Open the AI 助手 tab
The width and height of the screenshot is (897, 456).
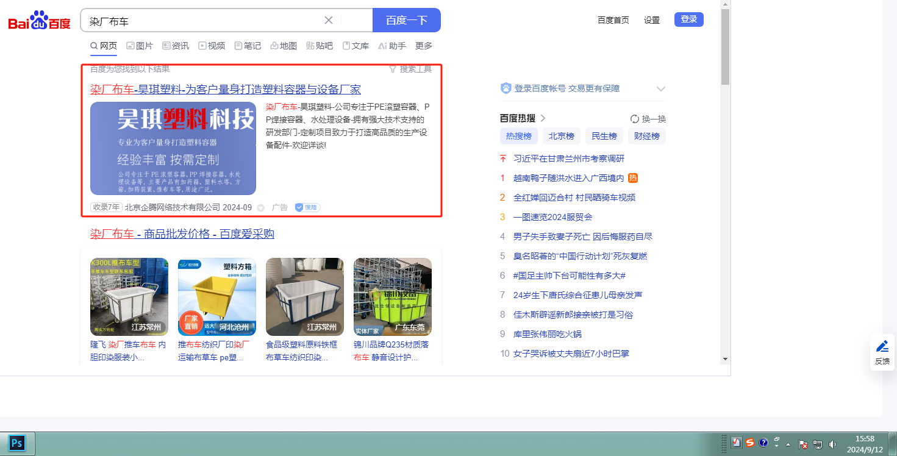pyautogui.click(x=392, y=46)
